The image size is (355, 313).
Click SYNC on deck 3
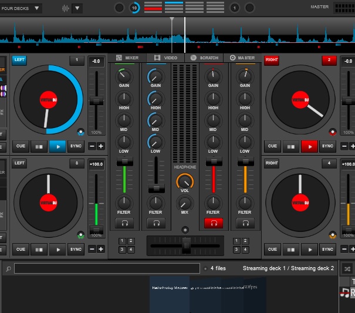pos(76,250)
